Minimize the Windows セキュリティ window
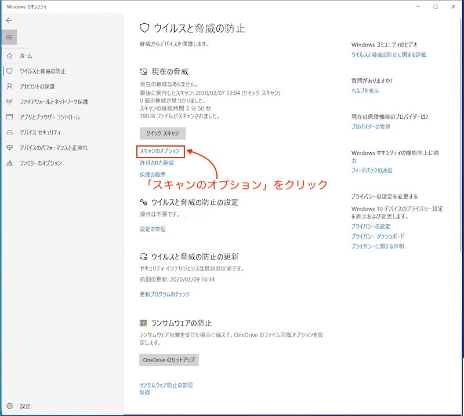The height and width of the screenshot is (416, 464). [418, 6]
